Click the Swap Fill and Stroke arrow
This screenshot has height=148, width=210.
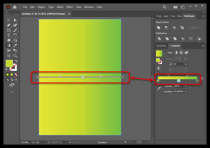click(x=16, y=61)
